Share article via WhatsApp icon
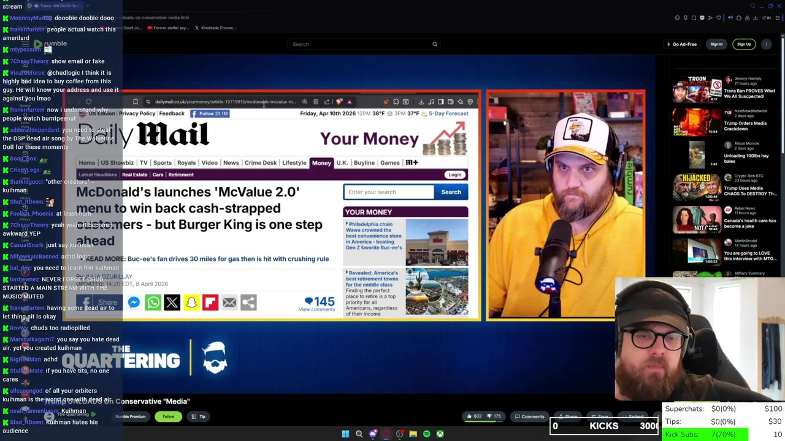The width and height of the screenshot is (785, 441). tap(153, 302)
